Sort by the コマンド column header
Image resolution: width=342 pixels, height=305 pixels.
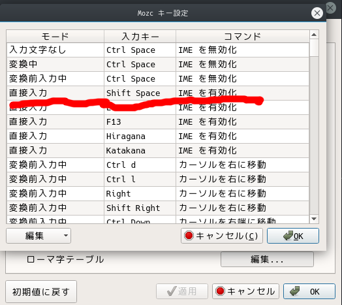point(243,37)
